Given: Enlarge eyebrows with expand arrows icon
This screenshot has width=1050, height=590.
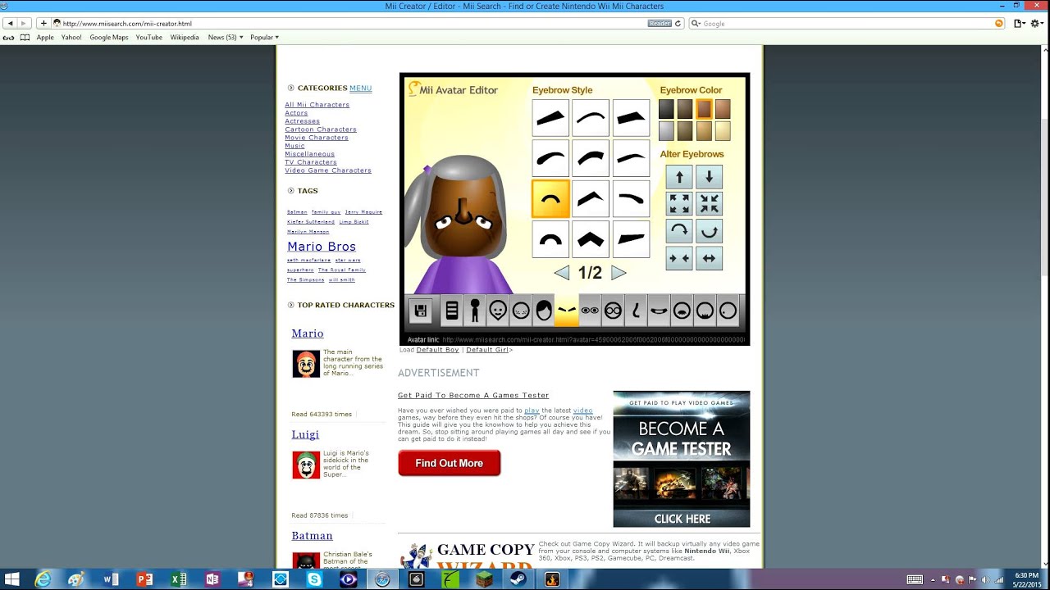Looking at the screenshot, I should point(679,204).
